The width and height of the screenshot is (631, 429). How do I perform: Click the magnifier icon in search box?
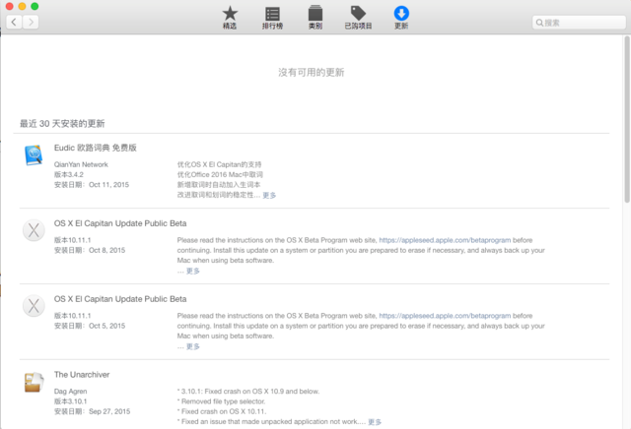coord(539,23)
